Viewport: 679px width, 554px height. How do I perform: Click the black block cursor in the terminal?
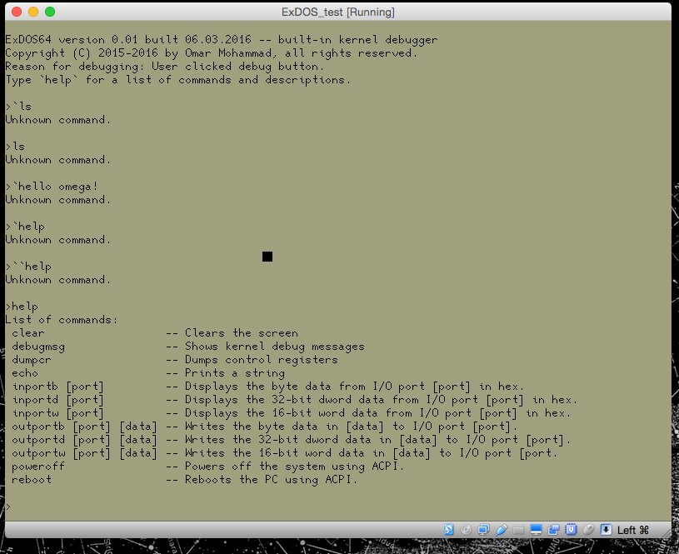tap(267, 257)
